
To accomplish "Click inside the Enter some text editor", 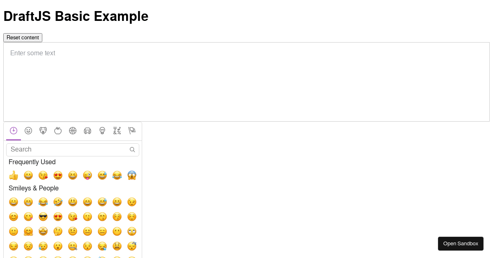I will [x=246, y=82].
